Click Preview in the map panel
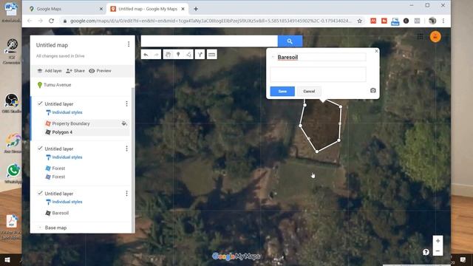This screenshot has height=266, width=473. pyautogui.click(x=101, y=71)
